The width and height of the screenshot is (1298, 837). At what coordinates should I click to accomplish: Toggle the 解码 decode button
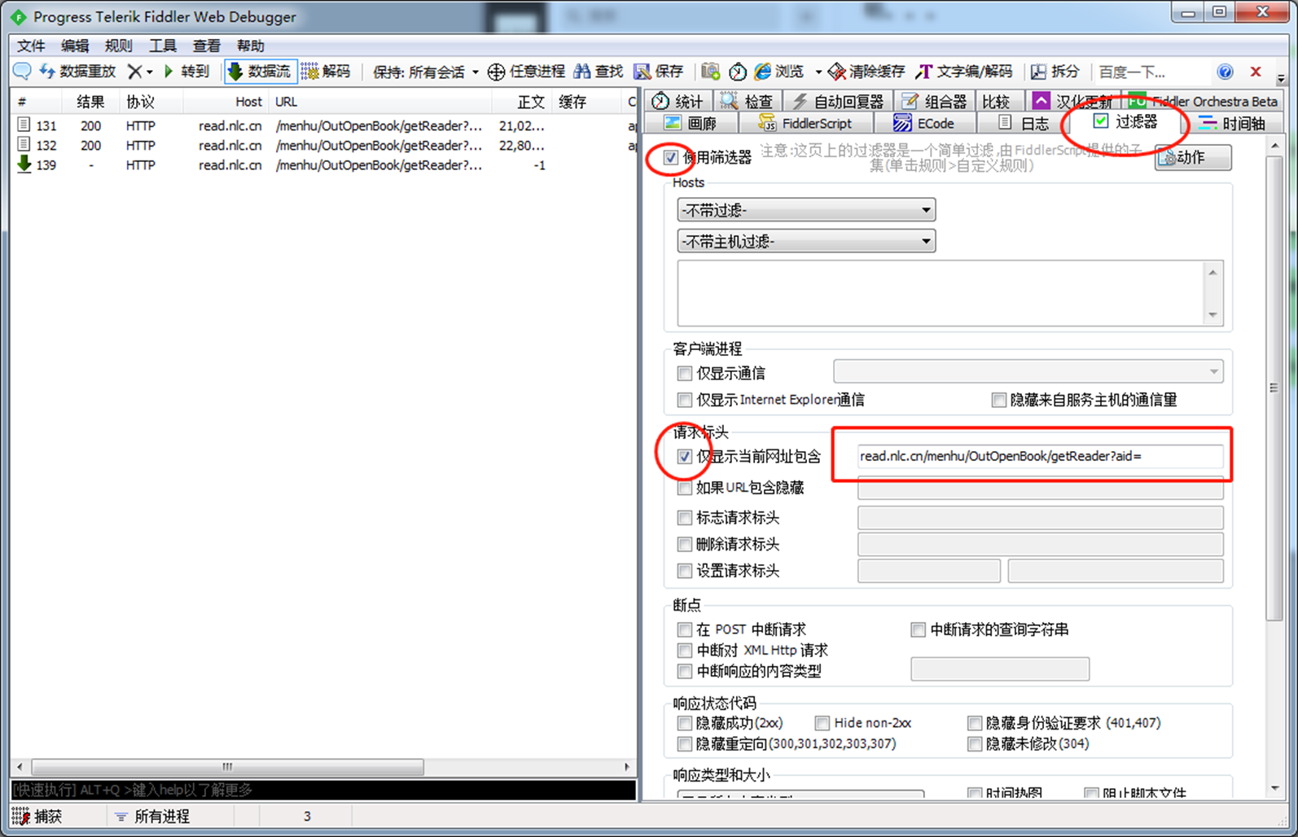[x=326, y=72]
